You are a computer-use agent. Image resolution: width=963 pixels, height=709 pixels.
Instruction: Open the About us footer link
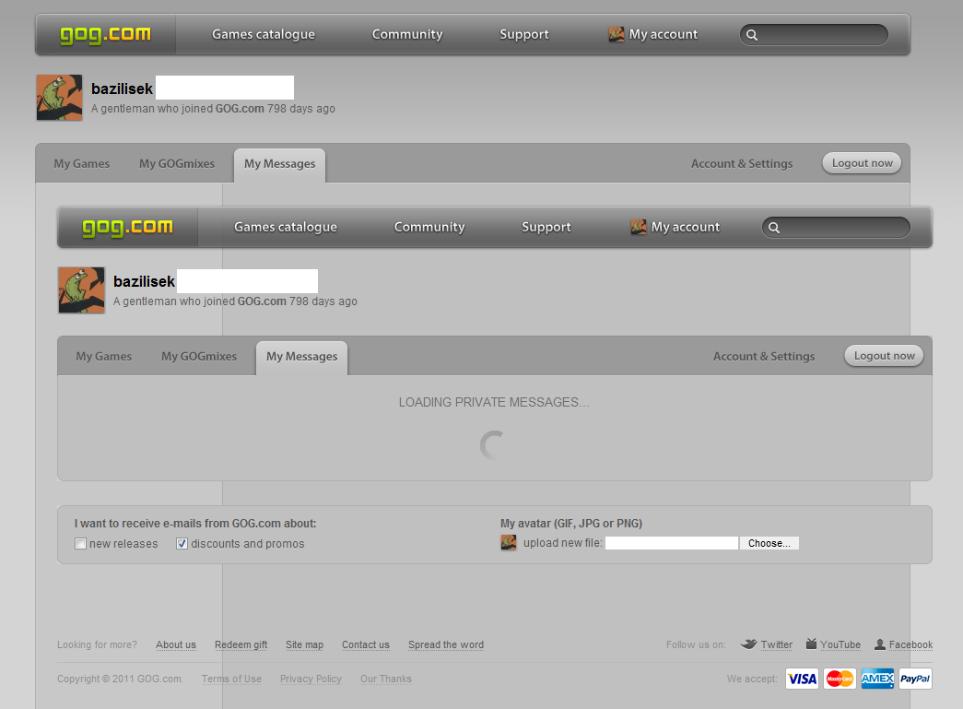click(176, 644)
